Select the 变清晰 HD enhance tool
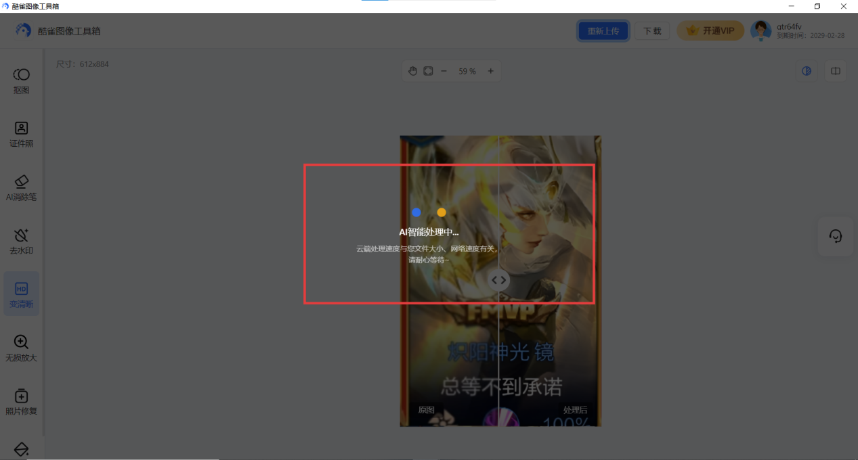Viewport: 858px width, 460px height. click(x=21, y=294)
